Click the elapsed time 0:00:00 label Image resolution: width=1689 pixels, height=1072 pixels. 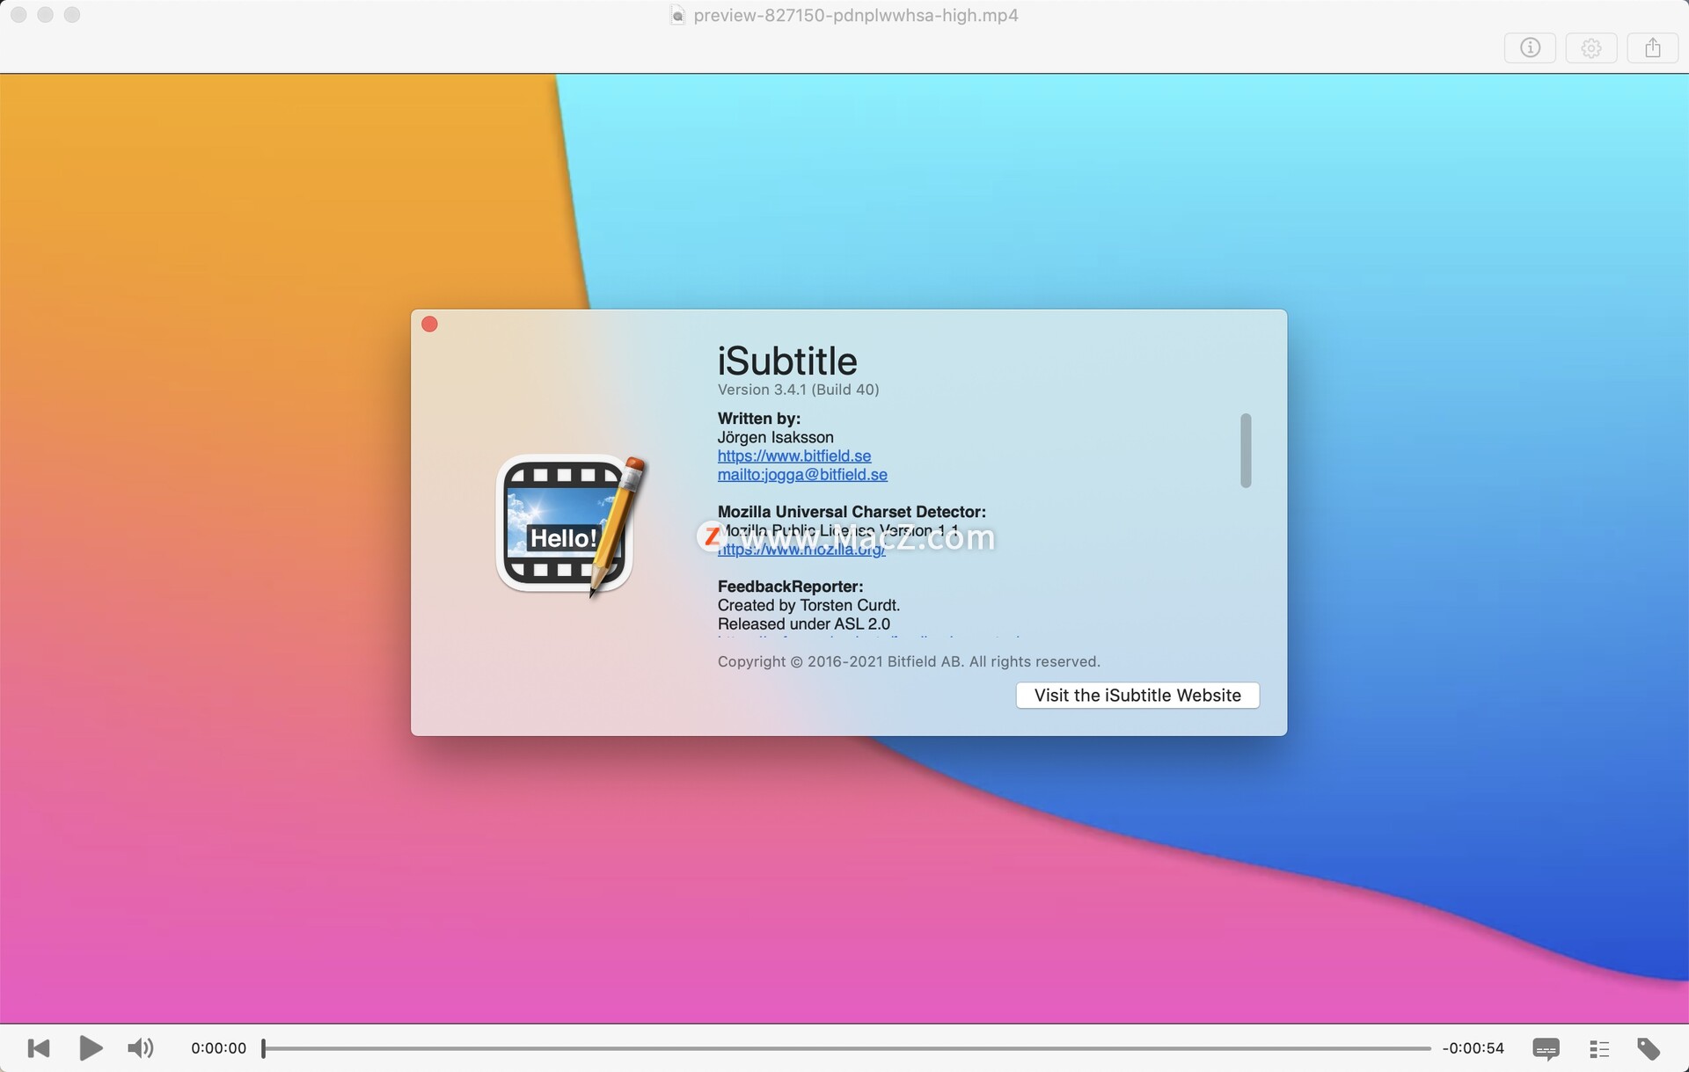pyautogui.click(x=219, y=1048)
